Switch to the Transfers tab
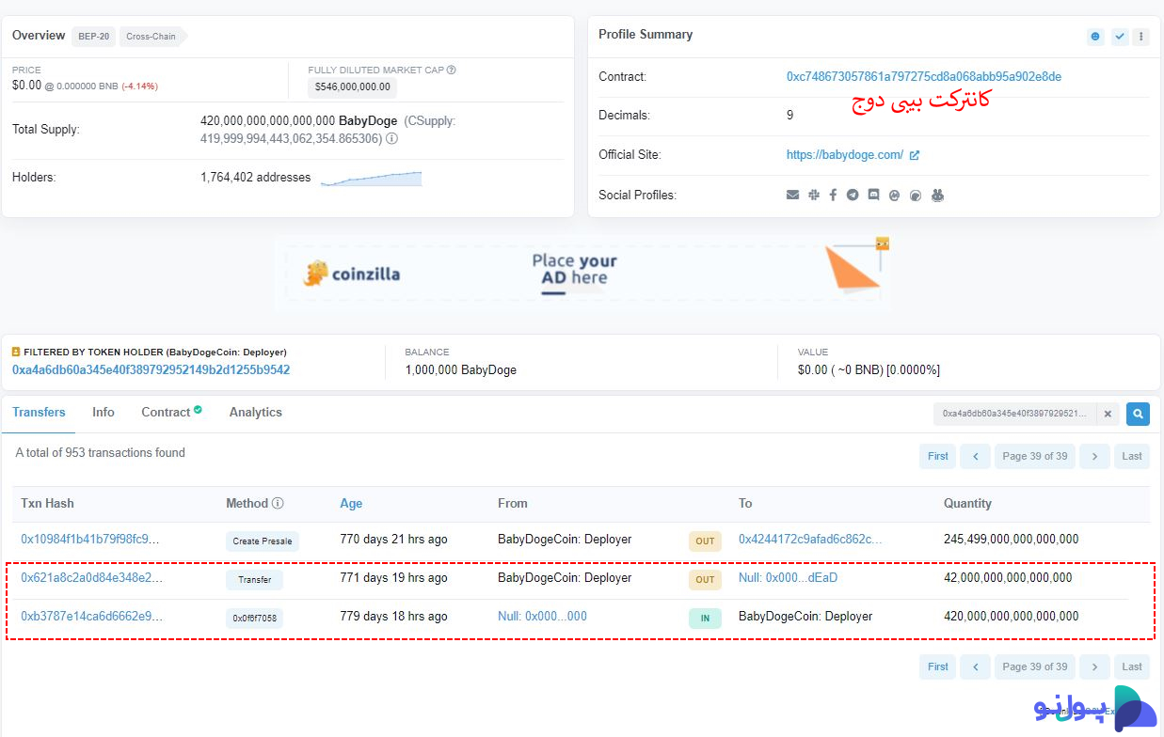 tap(39, 412)
